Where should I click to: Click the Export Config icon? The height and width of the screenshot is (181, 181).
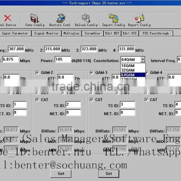(139, 18)
